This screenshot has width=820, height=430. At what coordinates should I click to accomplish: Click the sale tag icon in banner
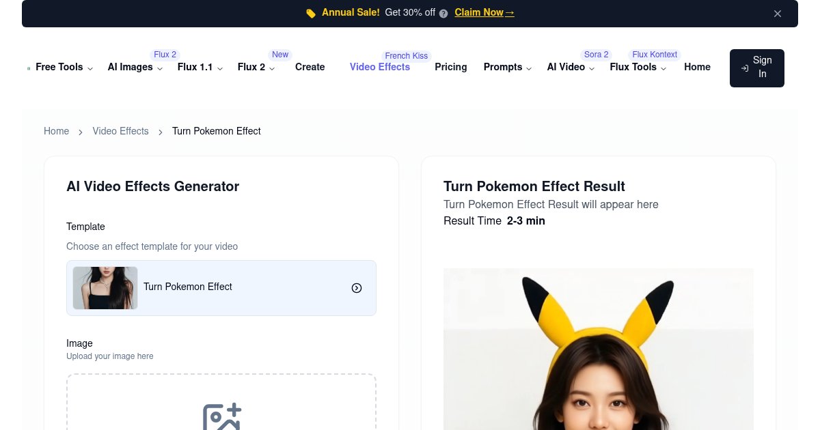pos(311,13)
